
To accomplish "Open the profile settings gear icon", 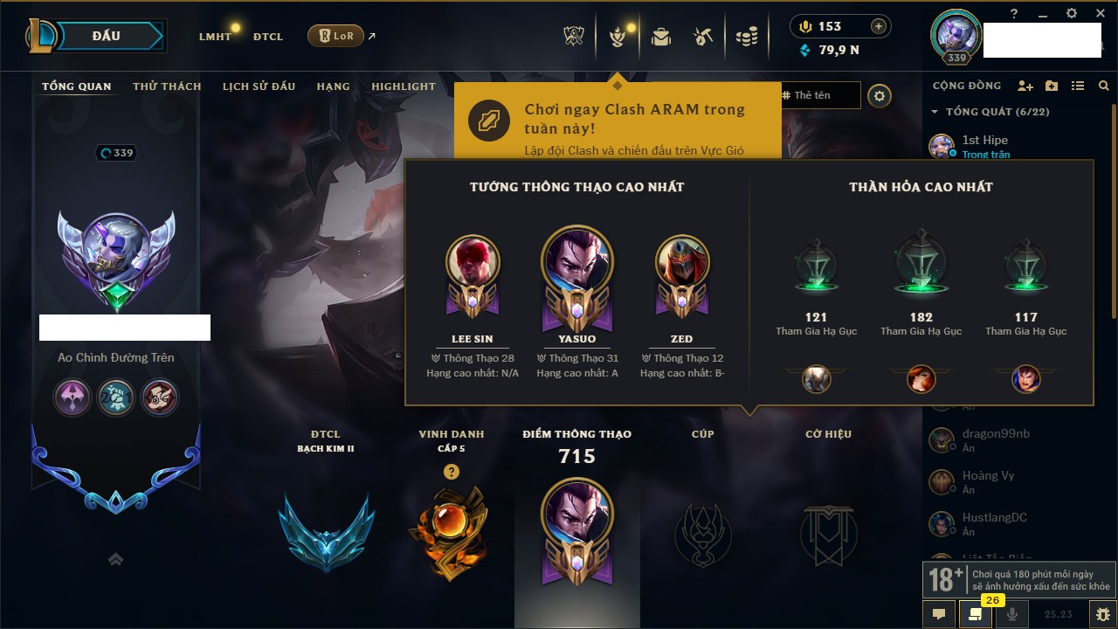I will pyautogui.click(x=880, y=96).
